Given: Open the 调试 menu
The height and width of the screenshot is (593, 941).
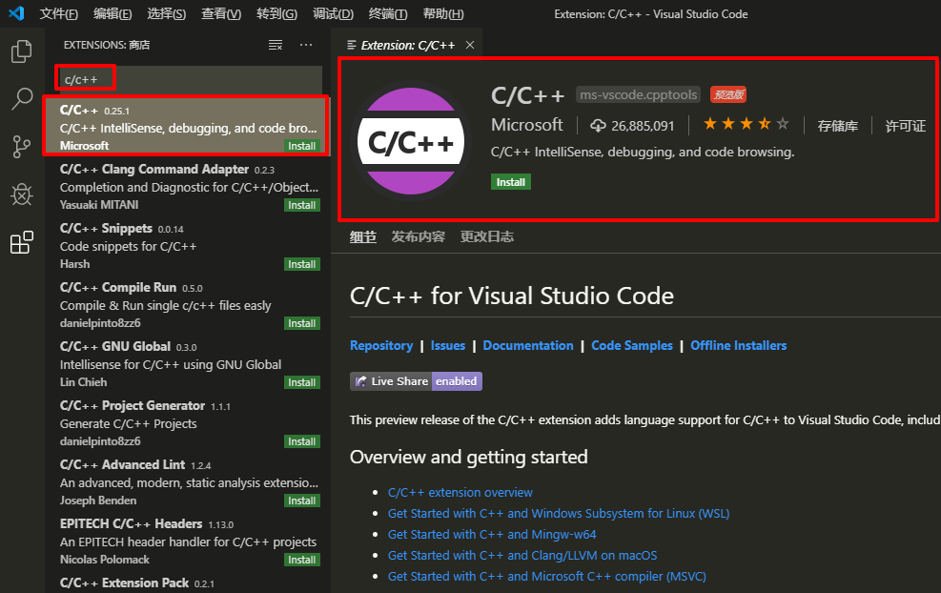Looking at the screenshot, I should 334,13.
